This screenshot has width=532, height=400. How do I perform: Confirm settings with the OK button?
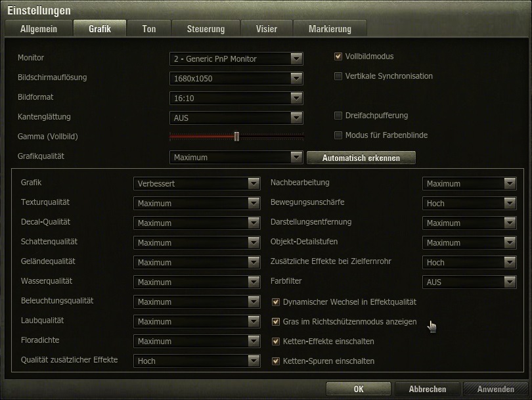click(358, 389)
